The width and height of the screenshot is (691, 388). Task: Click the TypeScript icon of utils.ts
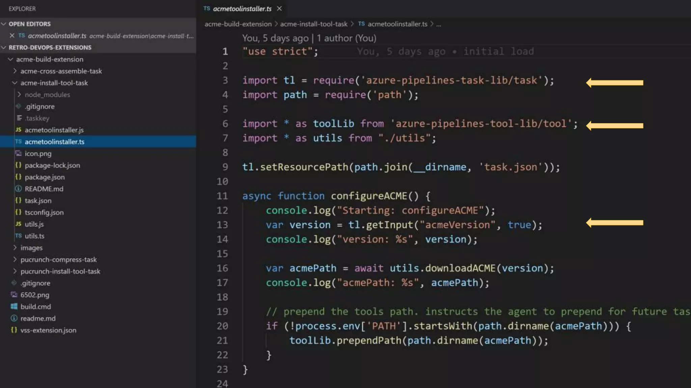pyautogui.click(x=19, y=236)
